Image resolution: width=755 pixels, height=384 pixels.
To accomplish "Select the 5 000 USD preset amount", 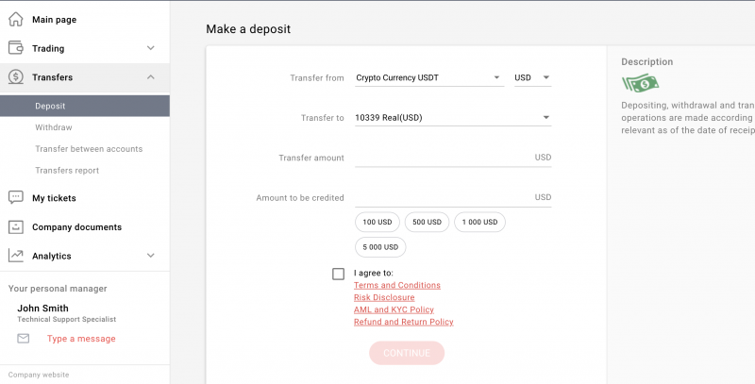I will [380, 247].
